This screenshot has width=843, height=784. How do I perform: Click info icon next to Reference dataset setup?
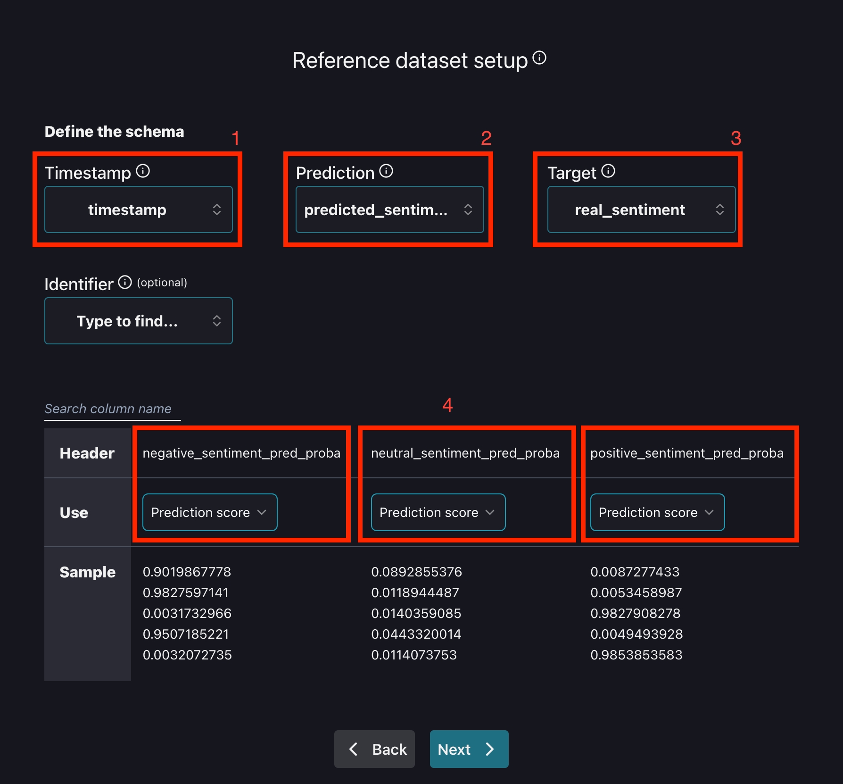pos(539,58)
